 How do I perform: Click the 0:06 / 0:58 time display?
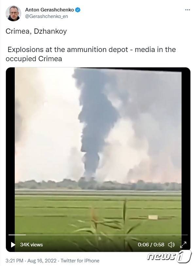(x=151, y=245)
